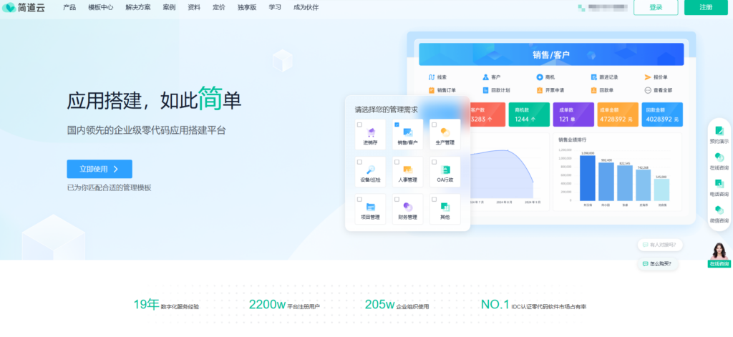Uncheck the 销售/客户 checkbox
The image size is (733, 337).
tap(396, 124)
